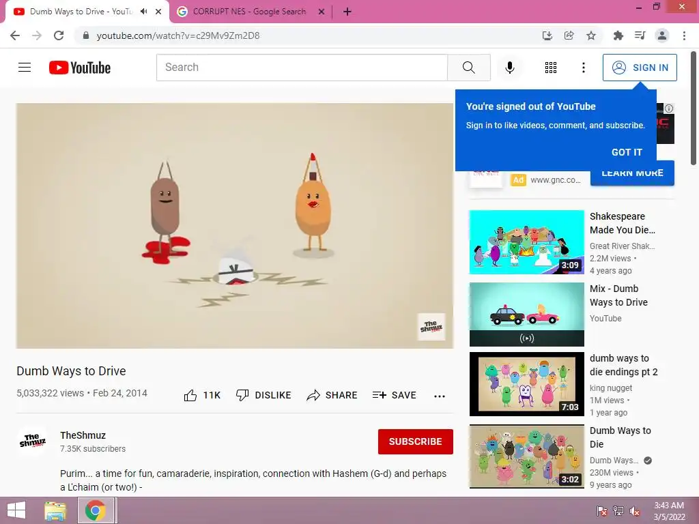Open Chrome profile avatar icon
The height and width of the screenshot is (524, 699).
point(662,35)
